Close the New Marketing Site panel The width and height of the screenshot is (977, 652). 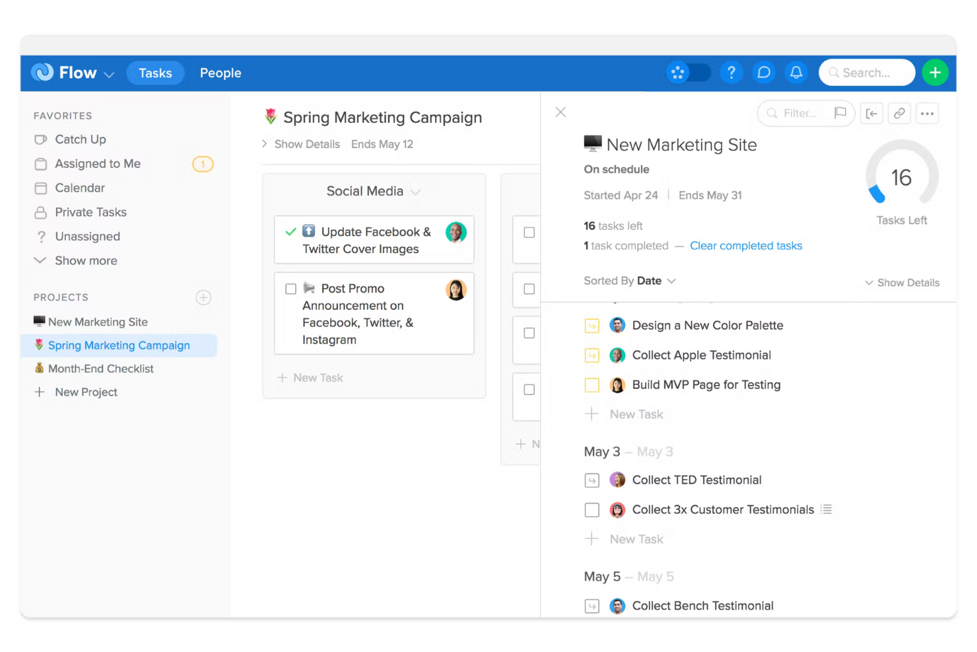click(x=560, y=112)
